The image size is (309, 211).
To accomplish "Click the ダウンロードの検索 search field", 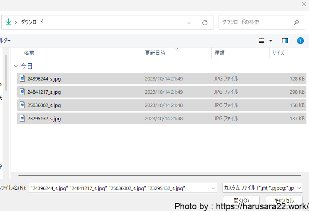I will 255,22.
